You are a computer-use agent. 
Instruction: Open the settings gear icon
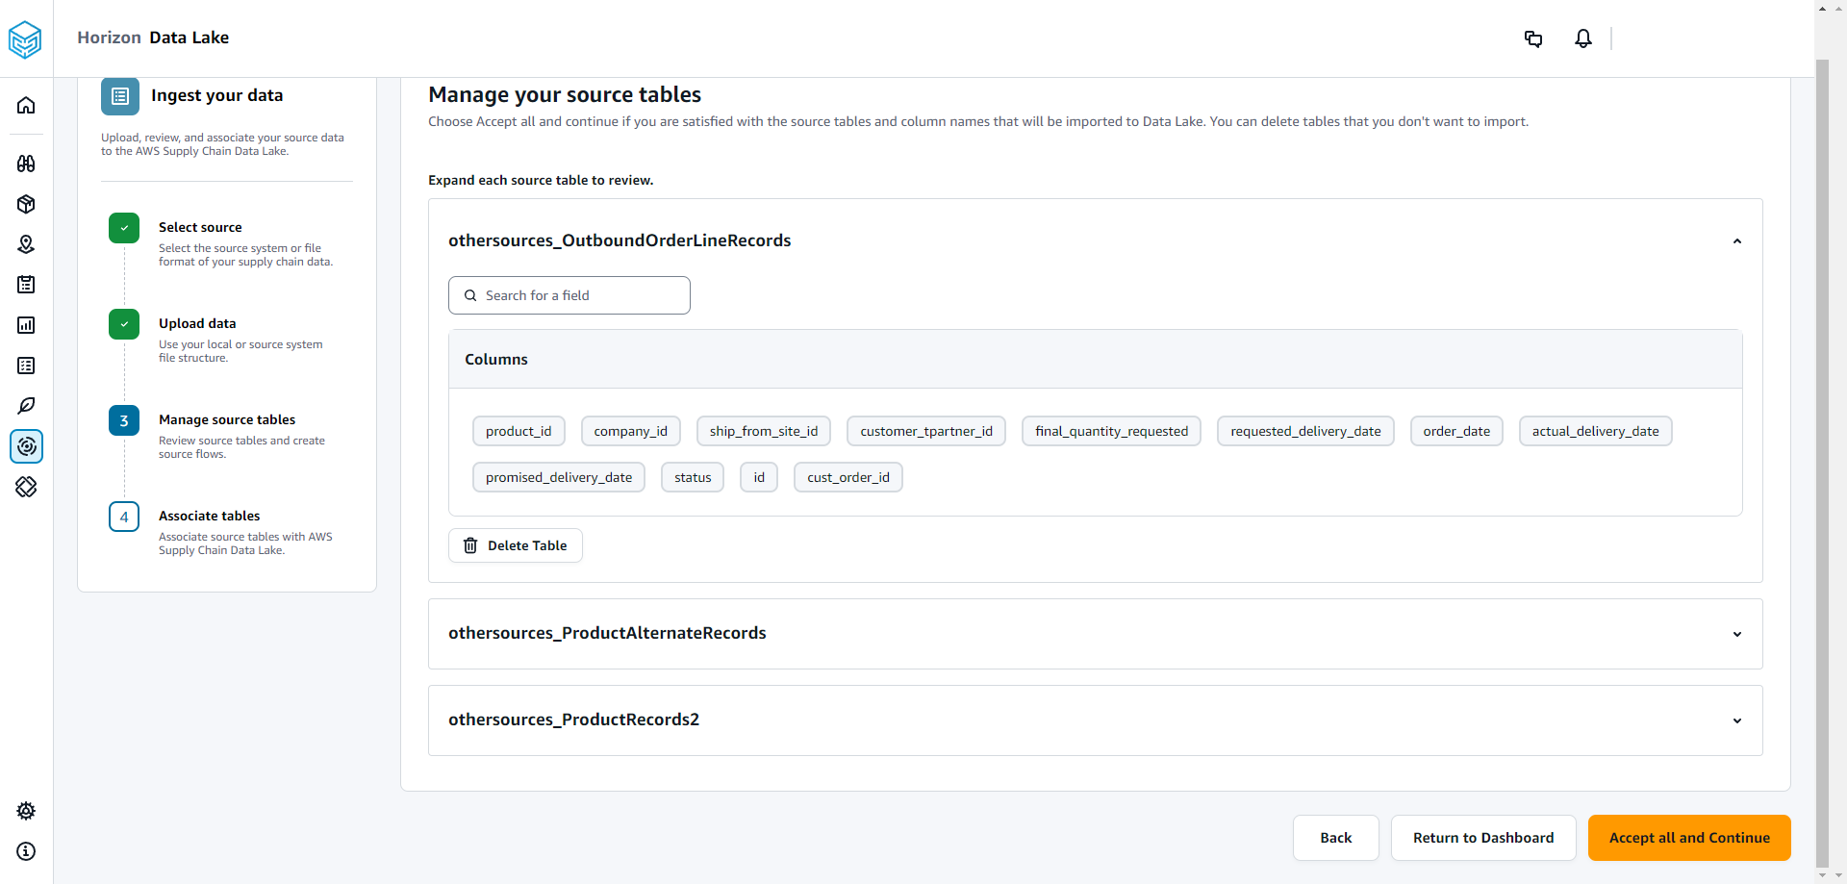26,811
